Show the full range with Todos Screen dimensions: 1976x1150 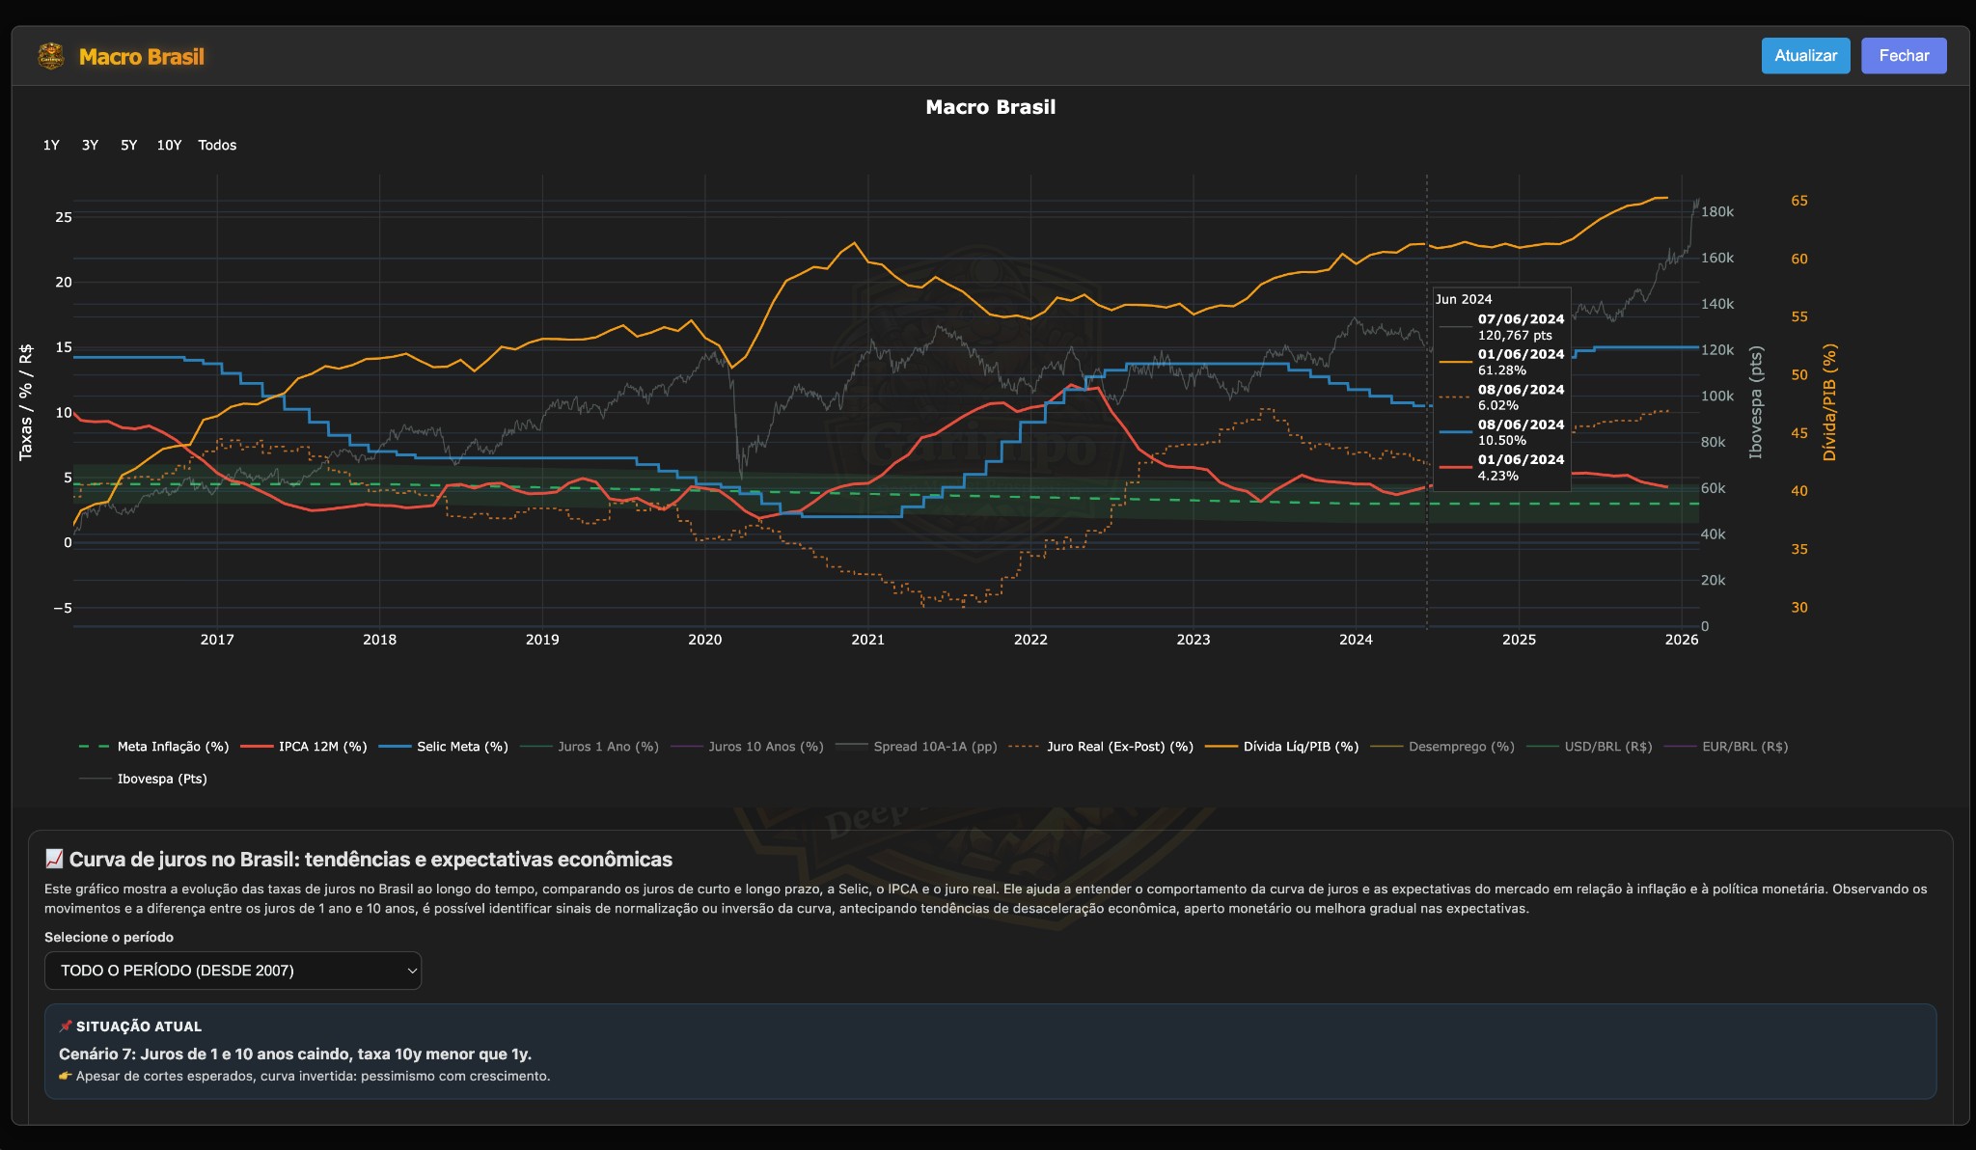[217, 145]
